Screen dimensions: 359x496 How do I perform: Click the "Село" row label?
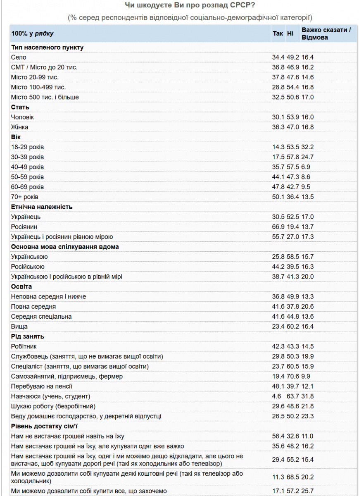(19, 57)
